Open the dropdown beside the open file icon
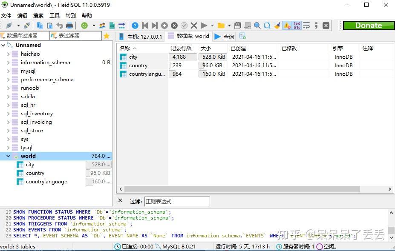 pyautogui.click(x=228, y=26)
